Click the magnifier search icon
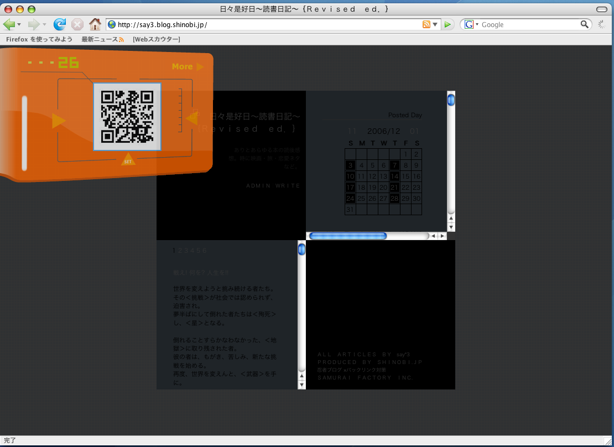614x447 pixels. tap(584, 24)
